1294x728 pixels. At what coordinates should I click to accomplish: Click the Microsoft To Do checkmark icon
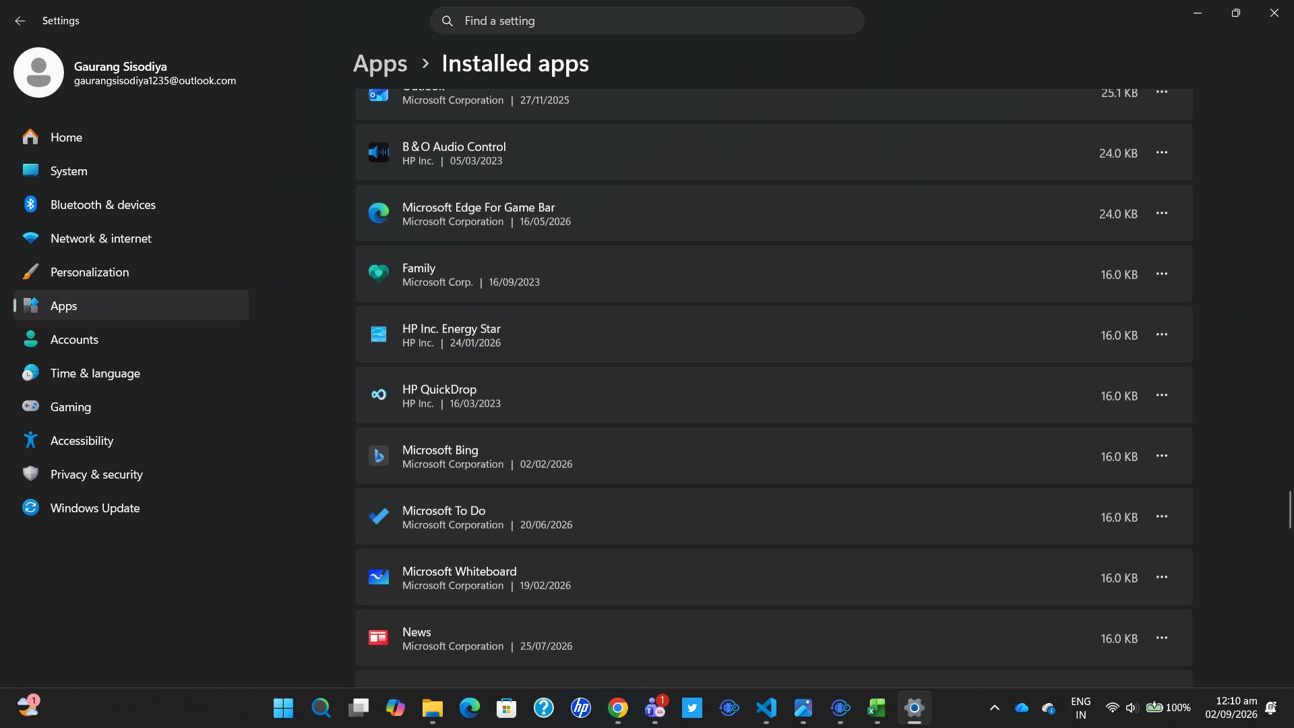pyautogui.click(x=378, y=516)
